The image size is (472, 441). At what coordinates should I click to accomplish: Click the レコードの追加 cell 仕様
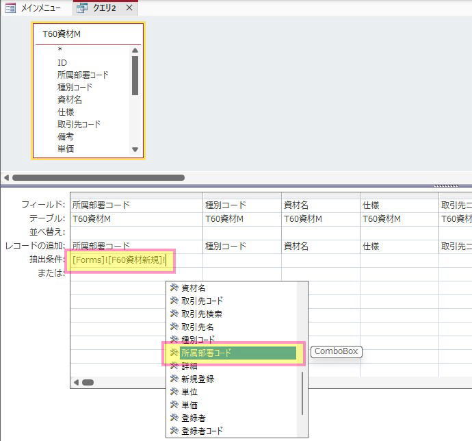pyautogui.click(x=399, y=247)
